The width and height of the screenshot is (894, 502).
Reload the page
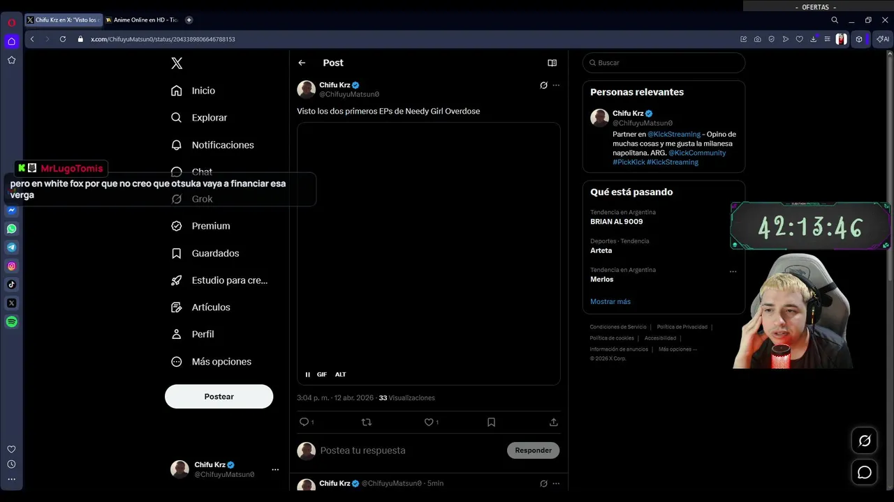[63, 39]
